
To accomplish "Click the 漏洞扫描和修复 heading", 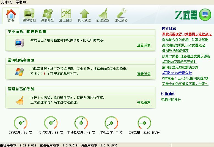I will click(21, 60).
